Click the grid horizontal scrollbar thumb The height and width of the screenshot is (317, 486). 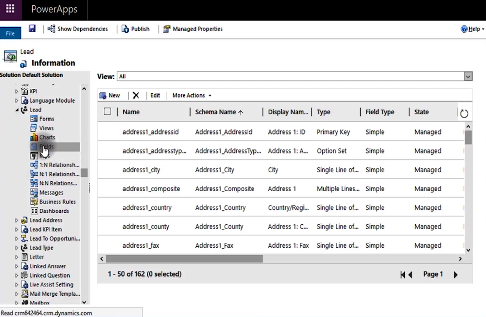click(184, 259)
